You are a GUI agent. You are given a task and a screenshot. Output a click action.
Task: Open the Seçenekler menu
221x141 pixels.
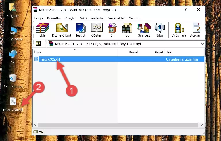(116, 18)
